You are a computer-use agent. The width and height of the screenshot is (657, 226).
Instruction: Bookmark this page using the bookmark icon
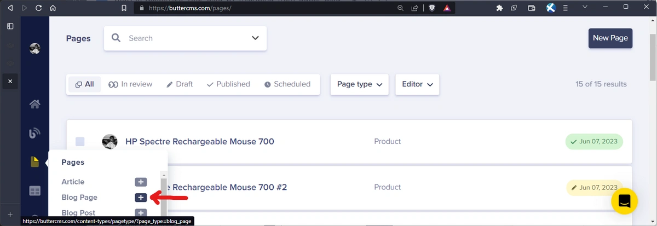(124, 8)
